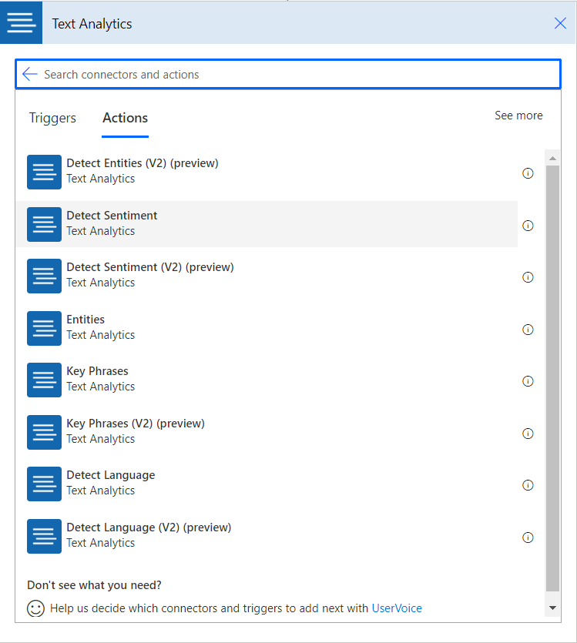The height and width of the screenshot is (643, 577).
Task: Open the UserVoice link
Action: point(397,608)
